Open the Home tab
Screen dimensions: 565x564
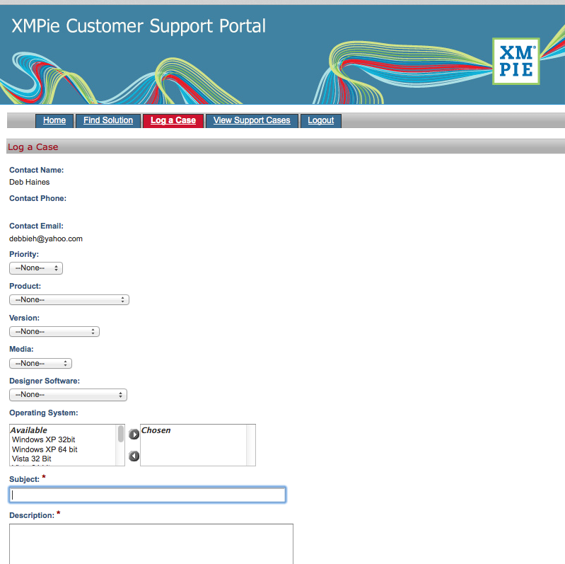[54, 120]
